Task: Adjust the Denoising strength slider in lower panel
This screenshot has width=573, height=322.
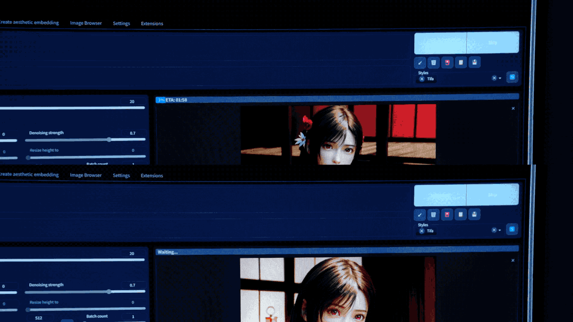Action: click(85, 292)
